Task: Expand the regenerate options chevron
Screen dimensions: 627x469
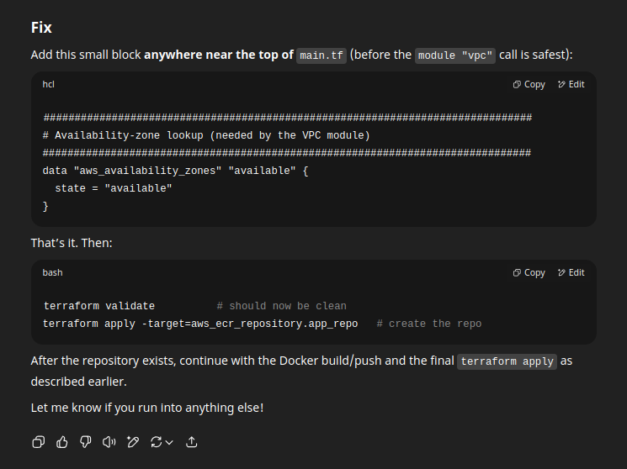Action: pyautogui.click(x=169, y=442)
